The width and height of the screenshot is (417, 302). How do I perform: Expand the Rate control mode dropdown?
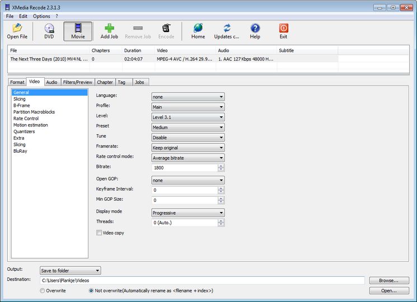click(x=188, y=158)
